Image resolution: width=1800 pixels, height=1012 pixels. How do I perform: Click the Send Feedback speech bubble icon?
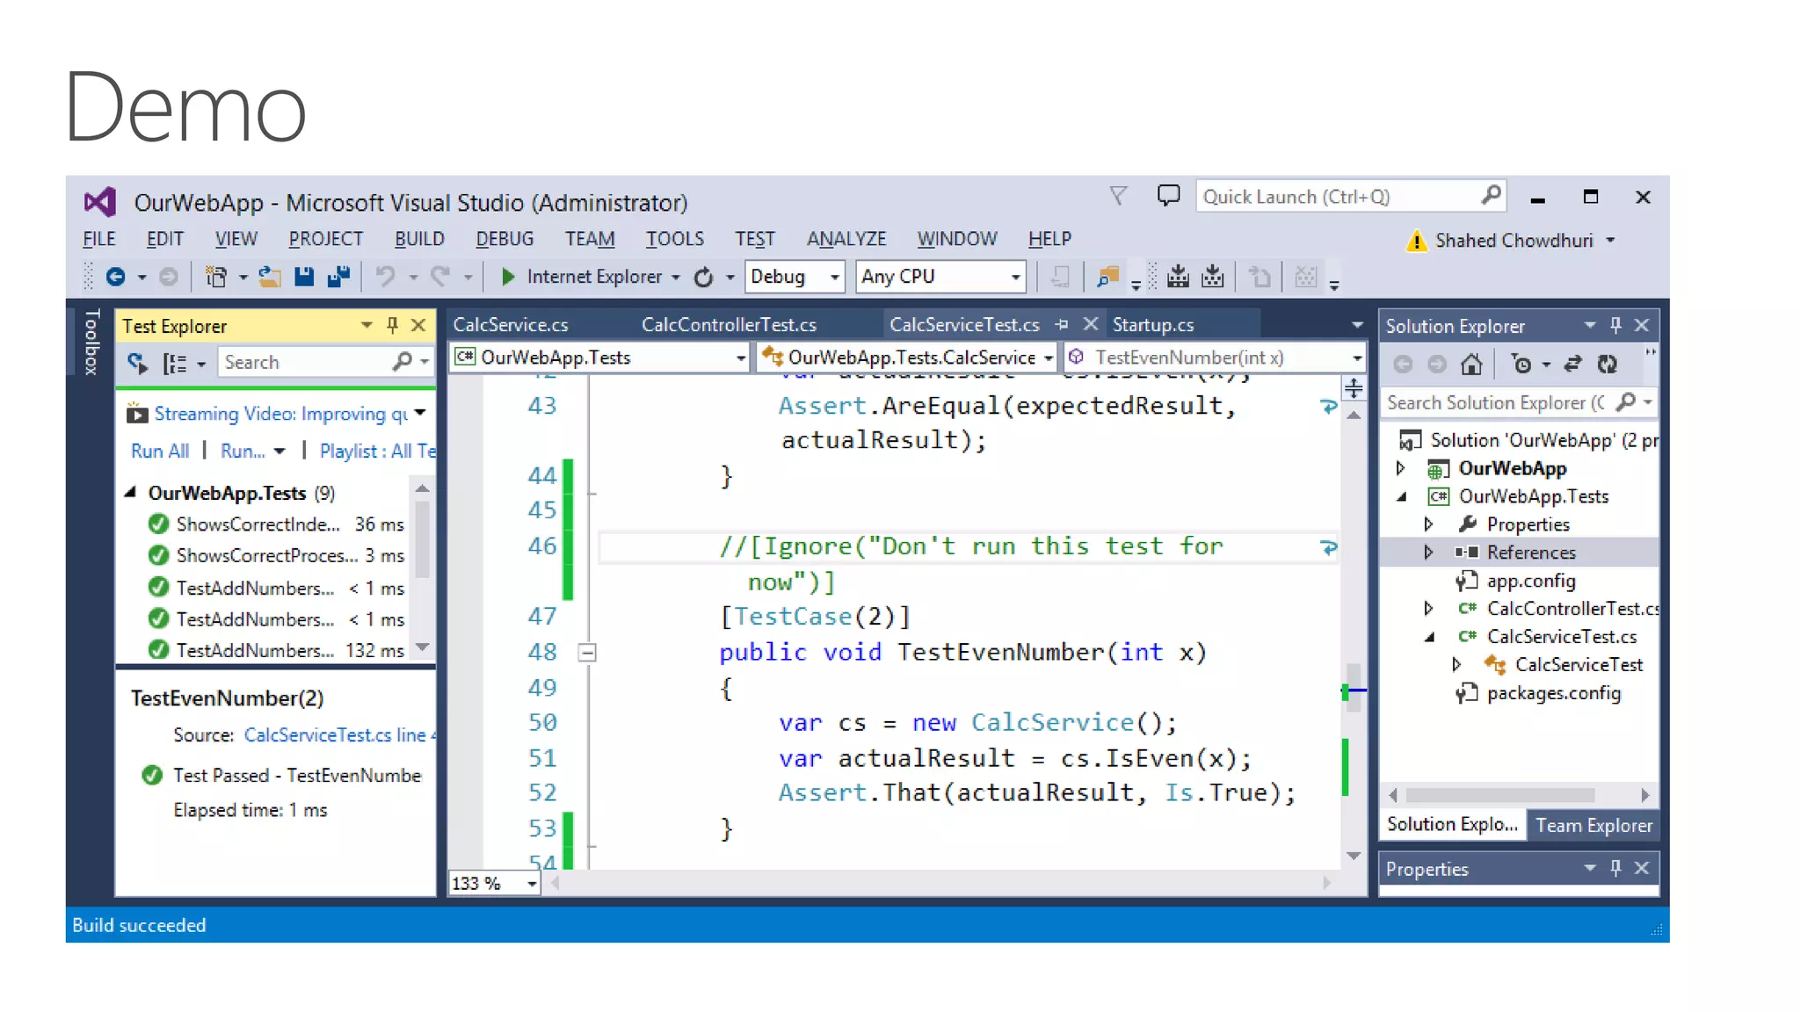[x=1168, y=196]
